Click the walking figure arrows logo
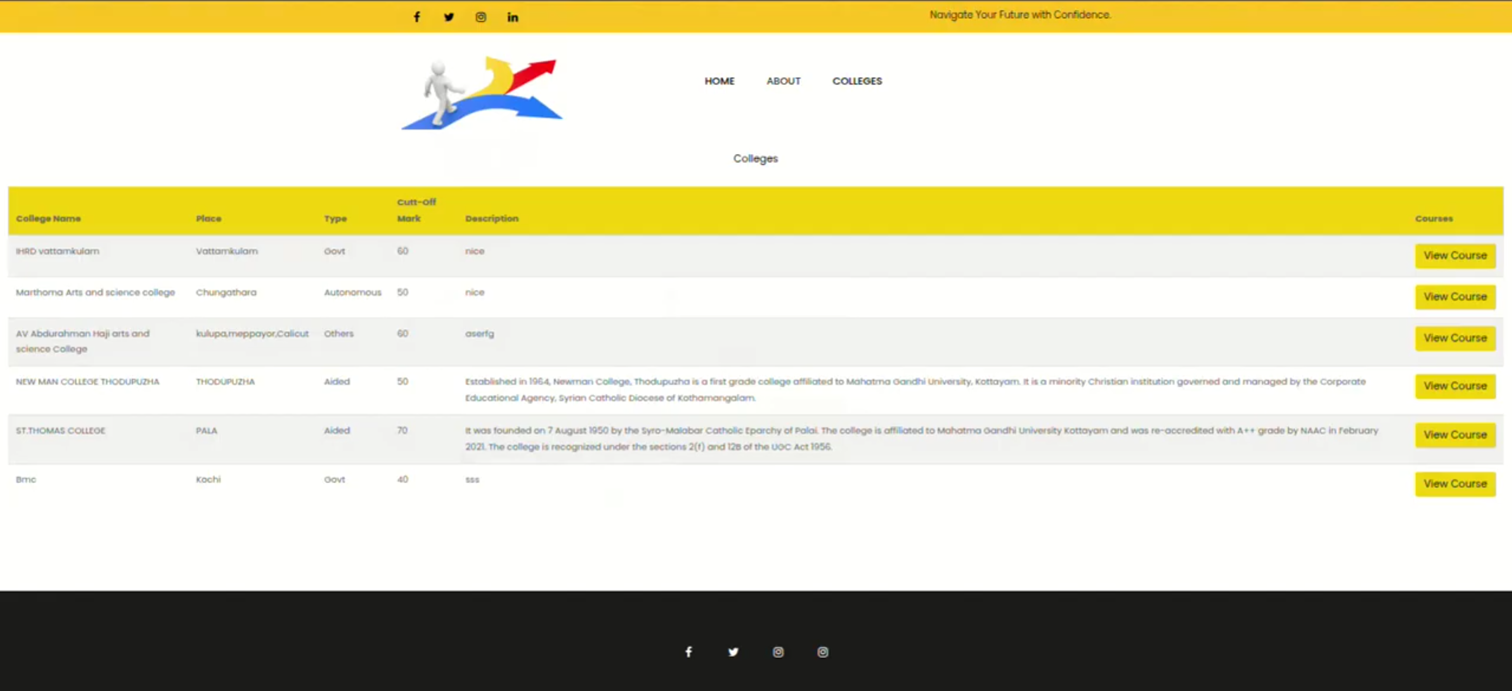 tap(481, 93)
